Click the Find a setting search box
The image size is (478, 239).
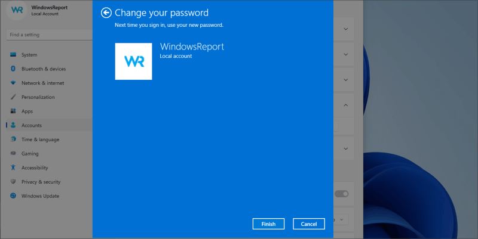(x=50, y=35)
